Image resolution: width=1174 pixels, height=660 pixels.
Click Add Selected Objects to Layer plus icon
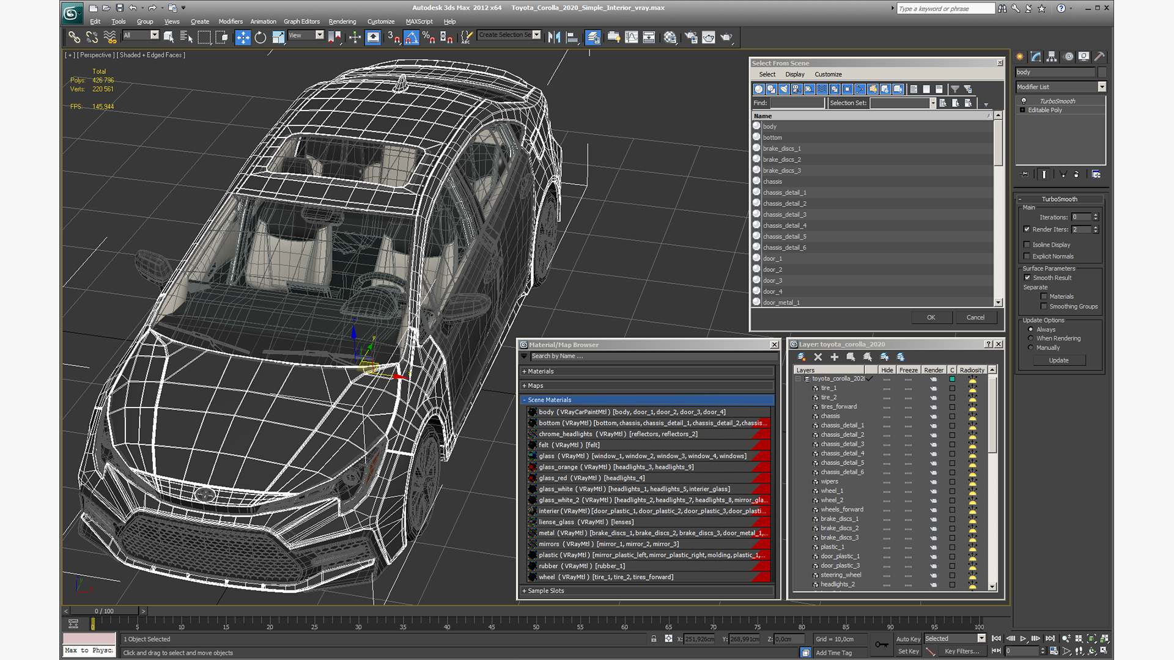pos(834,357)
